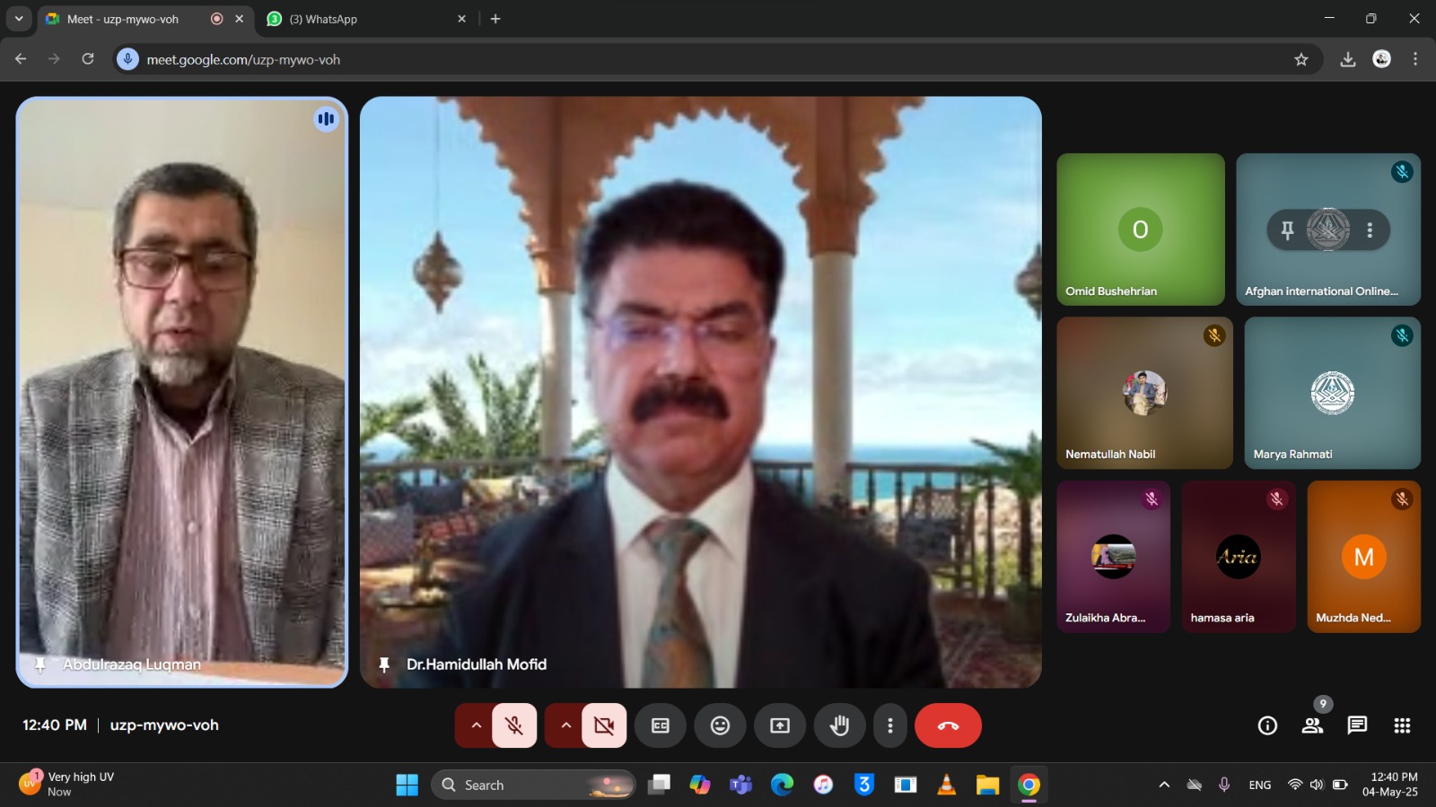Open more options on Afghan international Online tile

click(x=1370, y=230)
